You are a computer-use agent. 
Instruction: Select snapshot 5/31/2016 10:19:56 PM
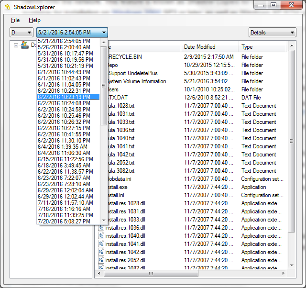tap(68, 60)
